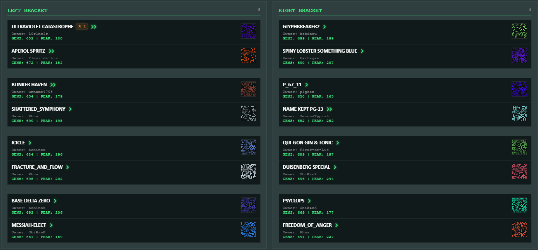Open the RIGHT BRACKET hash anchor link
This screenshot has width=538, height=250.
point(530,10)
